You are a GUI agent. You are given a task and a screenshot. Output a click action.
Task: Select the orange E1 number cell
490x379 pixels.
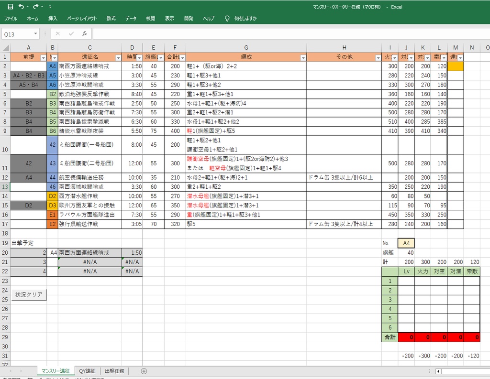(53, 215)
